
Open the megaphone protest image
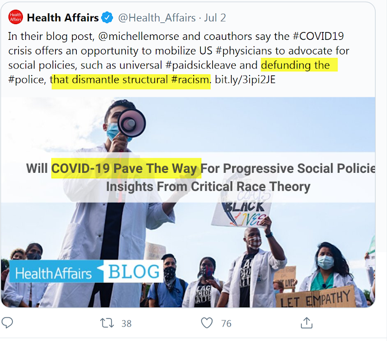[188, 202]
